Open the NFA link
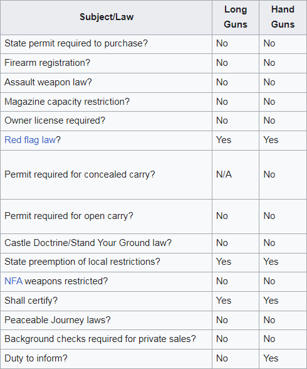This screenshot has width=307, height=369. point(14,281)
